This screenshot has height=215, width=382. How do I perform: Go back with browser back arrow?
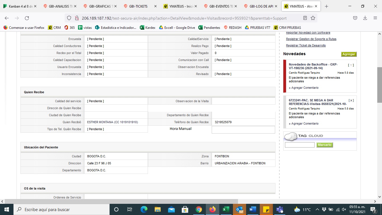(7, 18)
